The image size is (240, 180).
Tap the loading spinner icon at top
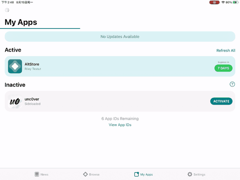[x=7, y=10]
